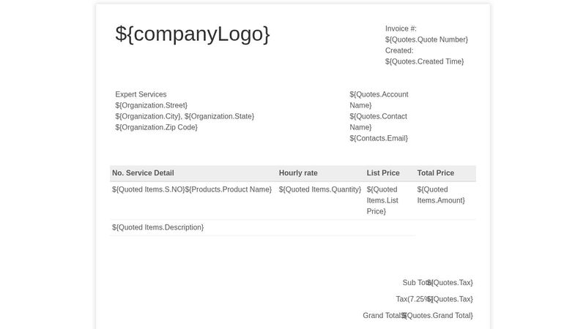
Task: Click the ${Organization.Street} address field
Action: coord(151,105)
